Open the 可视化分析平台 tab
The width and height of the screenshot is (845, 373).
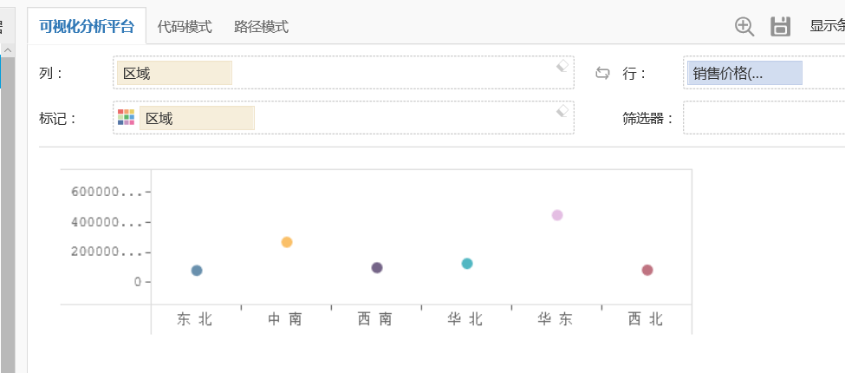click(87, 26)
